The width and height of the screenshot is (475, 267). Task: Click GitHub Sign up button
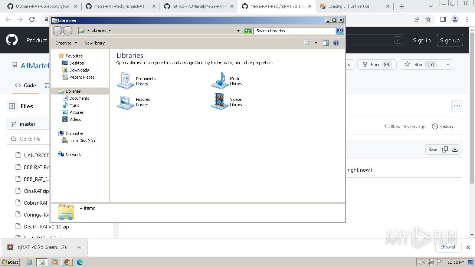450,40
